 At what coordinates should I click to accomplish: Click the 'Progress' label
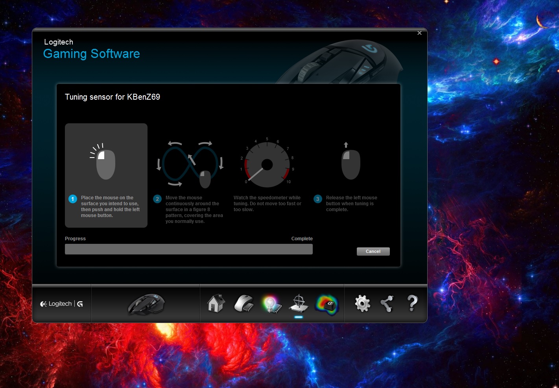point(75,239)
